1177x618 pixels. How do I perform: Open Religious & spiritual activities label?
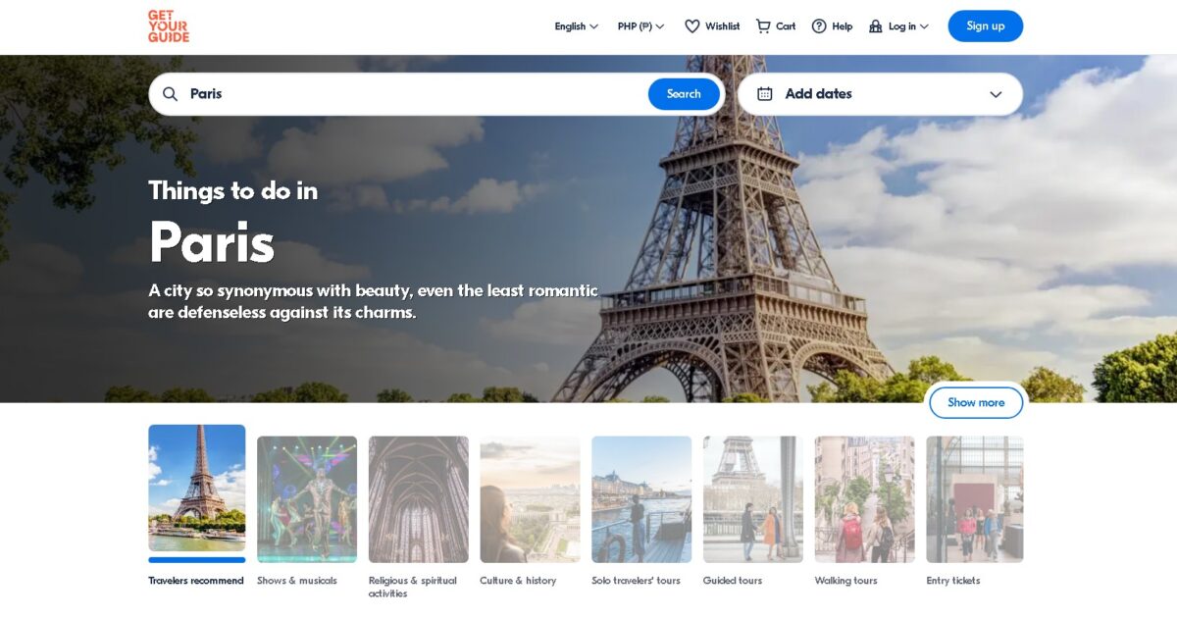413,587
